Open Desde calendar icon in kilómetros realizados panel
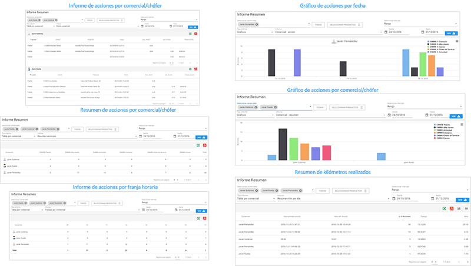This screenshot has width=471, height=266. (394, 198)
